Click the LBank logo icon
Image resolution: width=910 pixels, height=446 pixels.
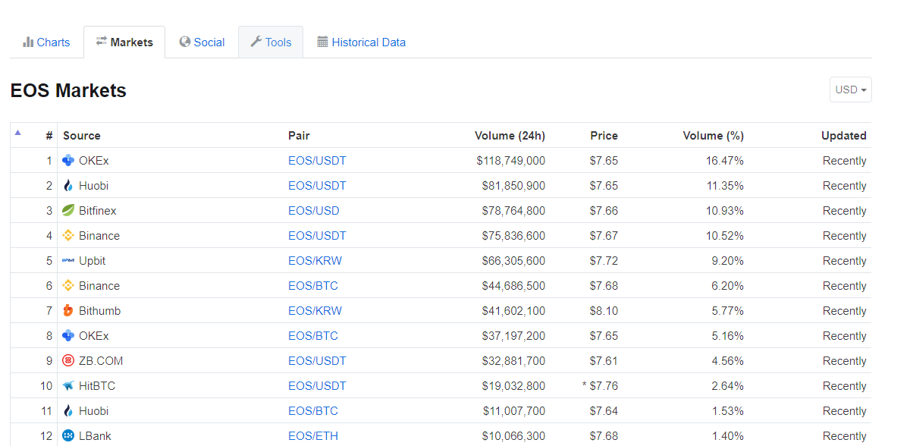pyautogui.click(x=68, y=436)
